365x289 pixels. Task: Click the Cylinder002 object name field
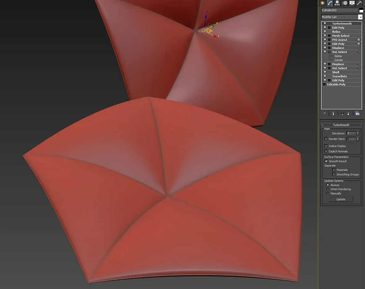(x=339, y=10)
